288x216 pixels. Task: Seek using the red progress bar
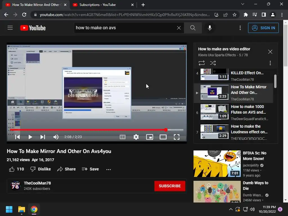coord(97,130)
